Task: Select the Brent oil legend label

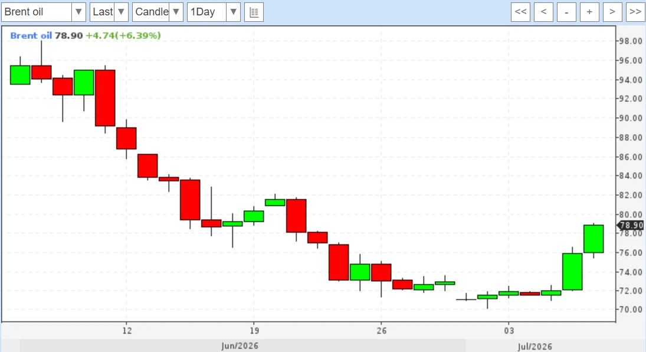Action: (31, 35)
